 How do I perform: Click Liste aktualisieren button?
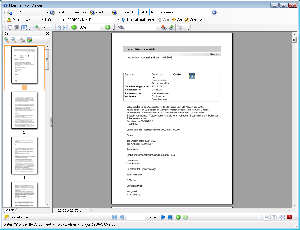pos(138,20)
